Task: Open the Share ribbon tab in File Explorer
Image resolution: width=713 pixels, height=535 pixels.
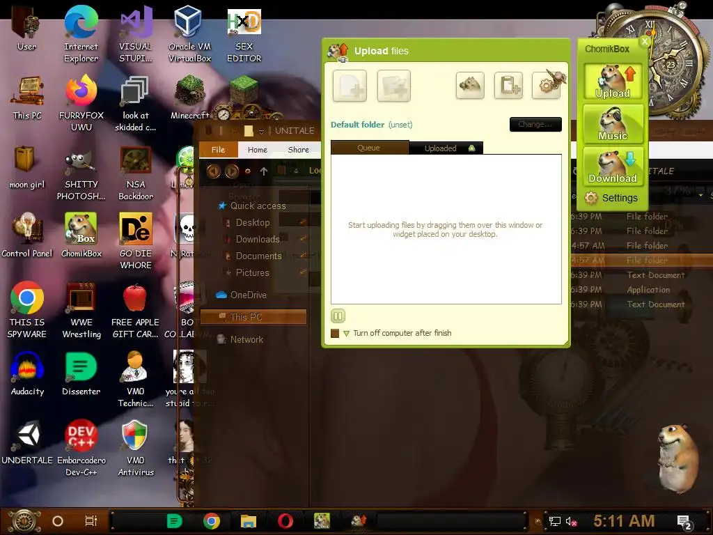Action: pyautogui.click(x=298, y=150)
